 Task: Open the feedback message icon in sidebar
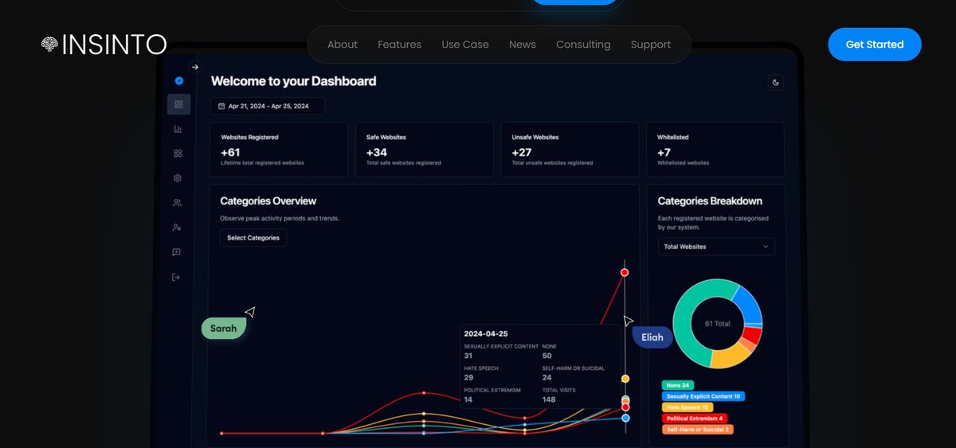[x=177, y=252]
